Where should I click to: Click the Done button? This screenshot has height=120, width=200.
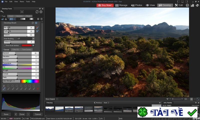22,114
